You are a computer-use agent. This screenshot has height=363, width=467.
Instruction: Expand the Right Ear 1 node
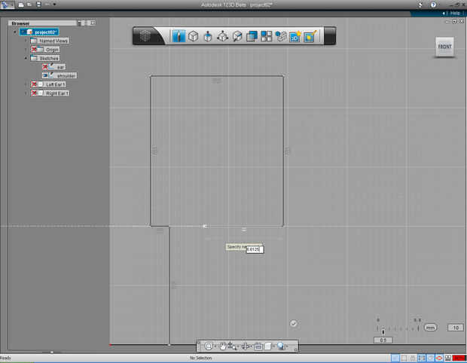pos(26,93)
